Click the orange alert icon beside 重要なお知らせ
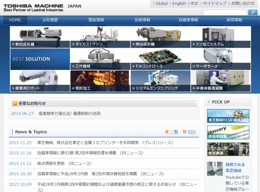The image size is (260, 192). coord(15,103)
